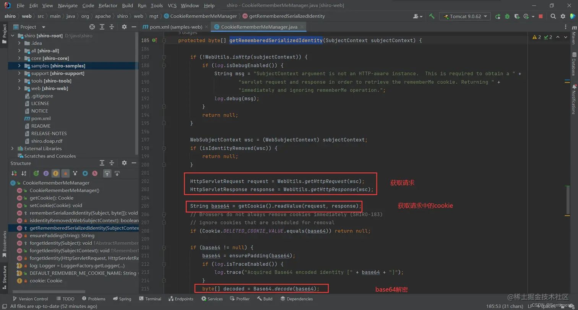
Task: Open the Navigate menu
Action: click(68, 6)
